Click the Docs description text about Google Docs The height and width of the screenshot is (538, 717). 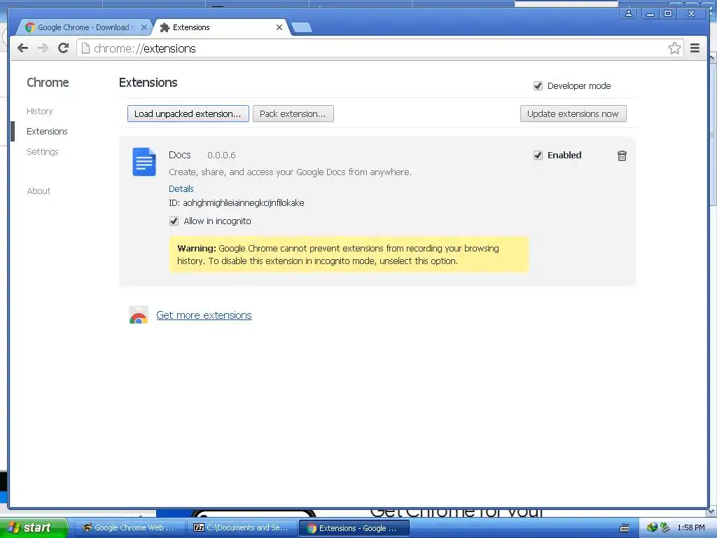[290, 172]
